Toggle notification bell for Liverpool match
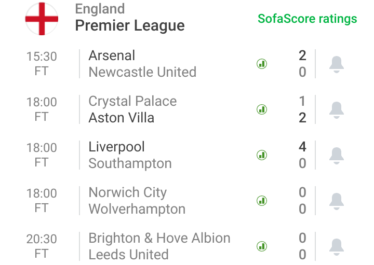 [x=337, y=156]
